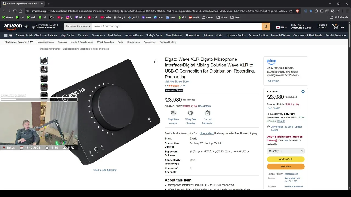Click the Amazon.co.jp logo
The width and height of the screenshot is (351, 197).
16,26
